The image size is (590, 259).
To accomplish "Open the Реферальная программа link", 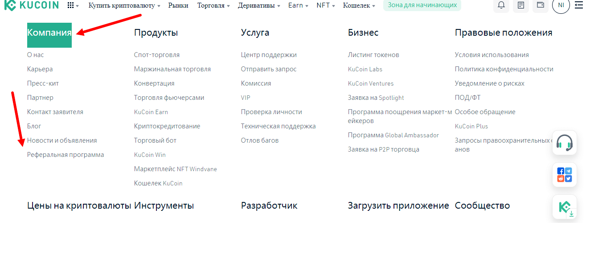I will click(x=66, y=155).
